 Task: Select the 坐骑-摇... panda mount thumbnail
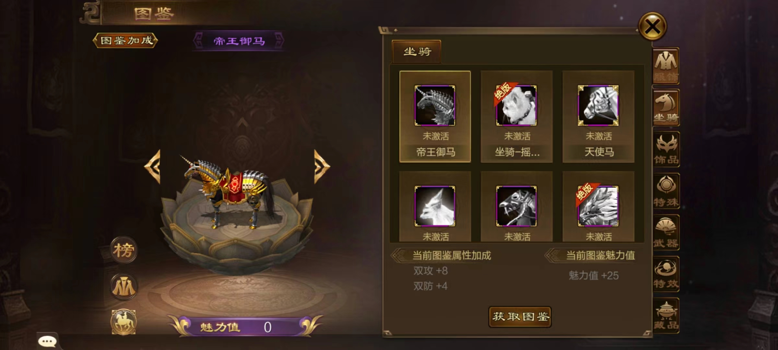[x=517, y=117]
